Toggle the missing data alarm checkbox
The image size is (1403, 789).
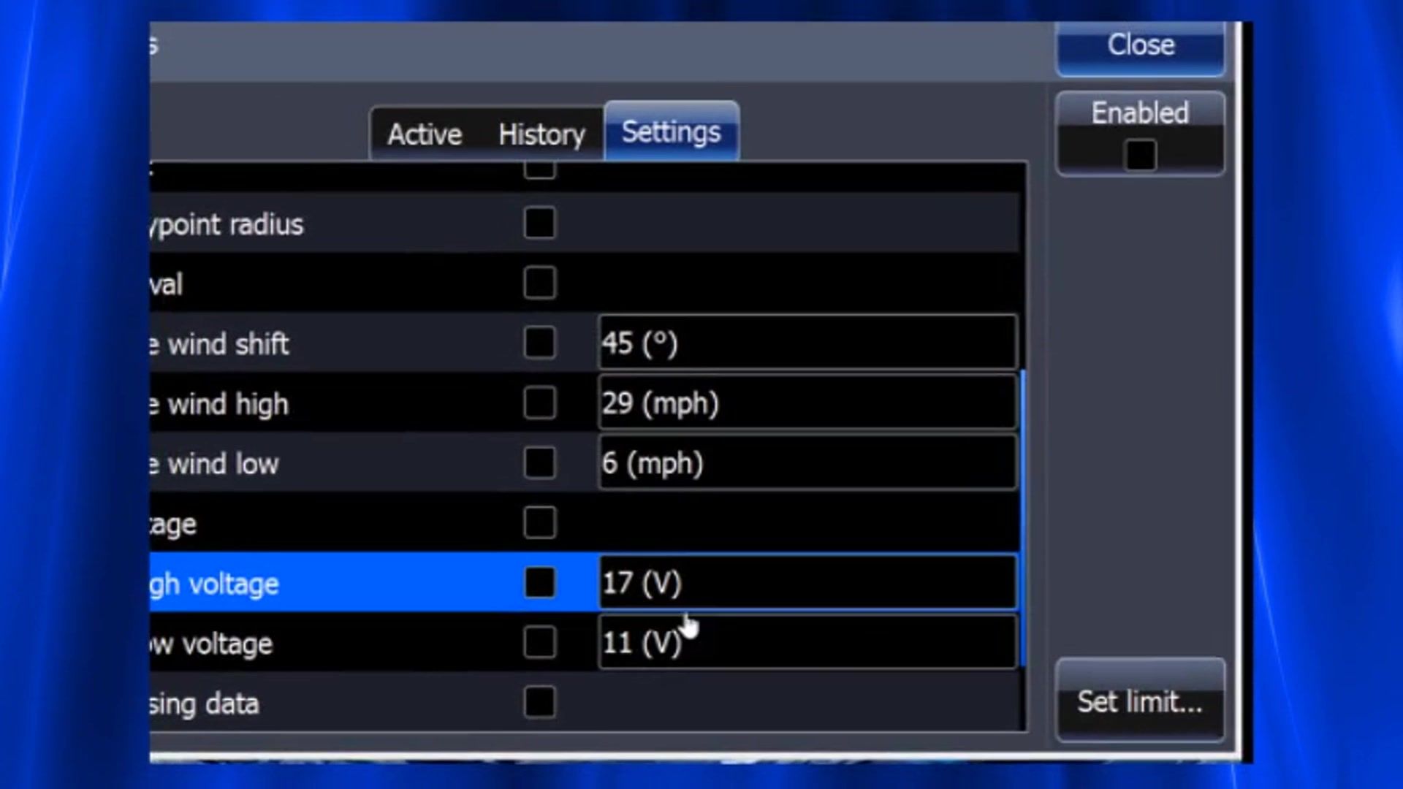click(x=539, y=702)
